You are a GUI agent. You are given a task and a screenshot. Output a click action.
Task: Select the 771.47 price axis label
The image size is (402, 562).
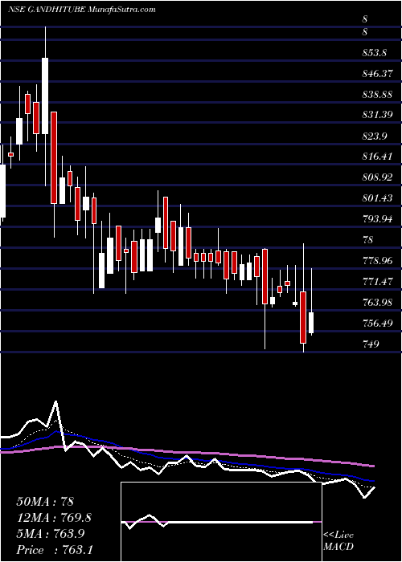pos(377,281)
